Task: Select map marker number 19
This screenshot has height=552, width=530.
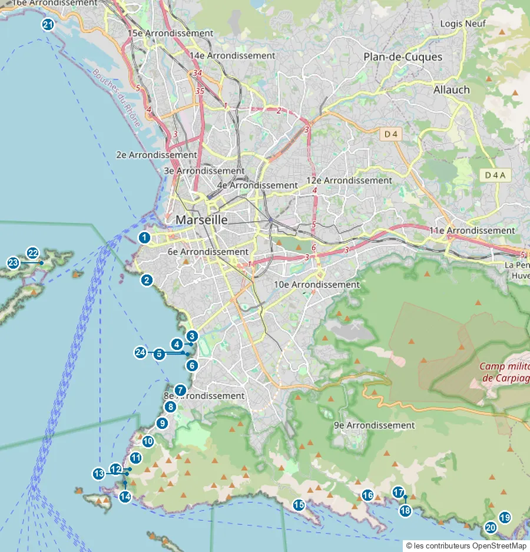Action: tap(505, 517)
